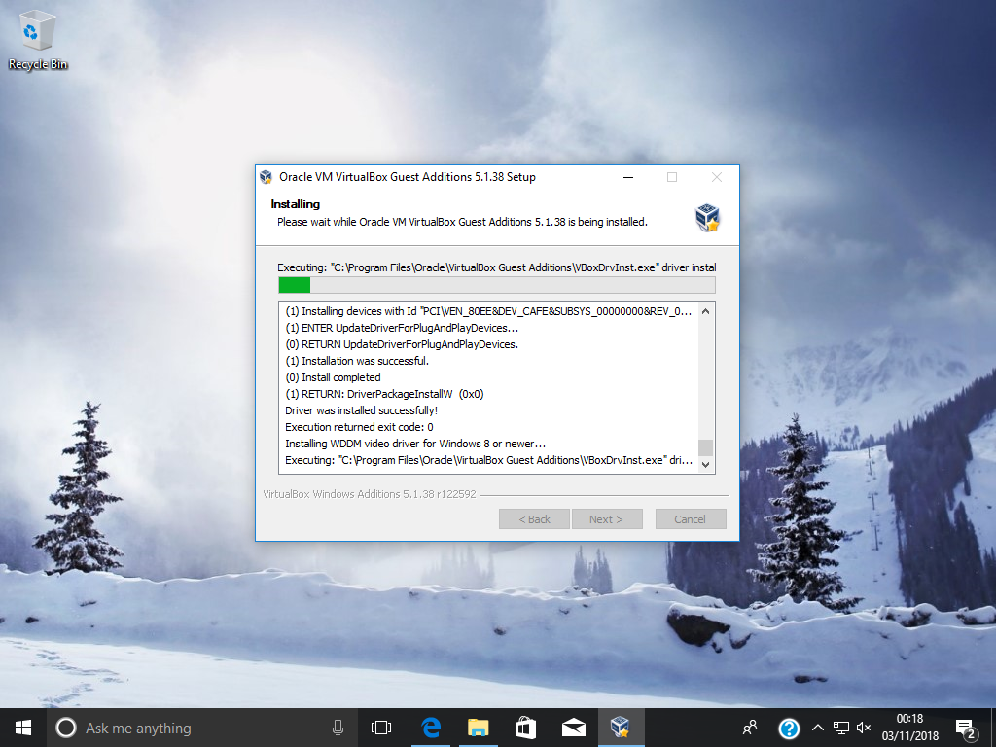
Task: Open the People icon in system tray
Action: click(x=750, y=728)
